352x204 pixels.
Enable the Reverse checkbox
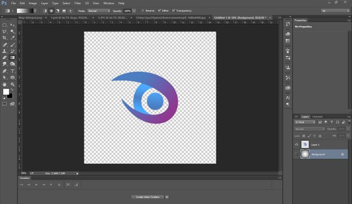143,11
